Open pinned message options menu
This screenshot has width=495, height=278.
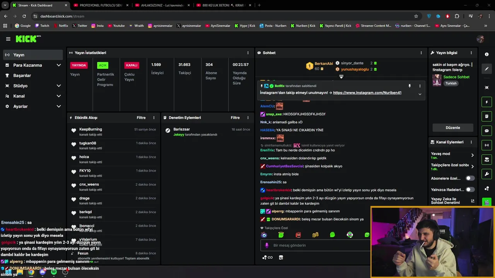(x=420, y=86)
